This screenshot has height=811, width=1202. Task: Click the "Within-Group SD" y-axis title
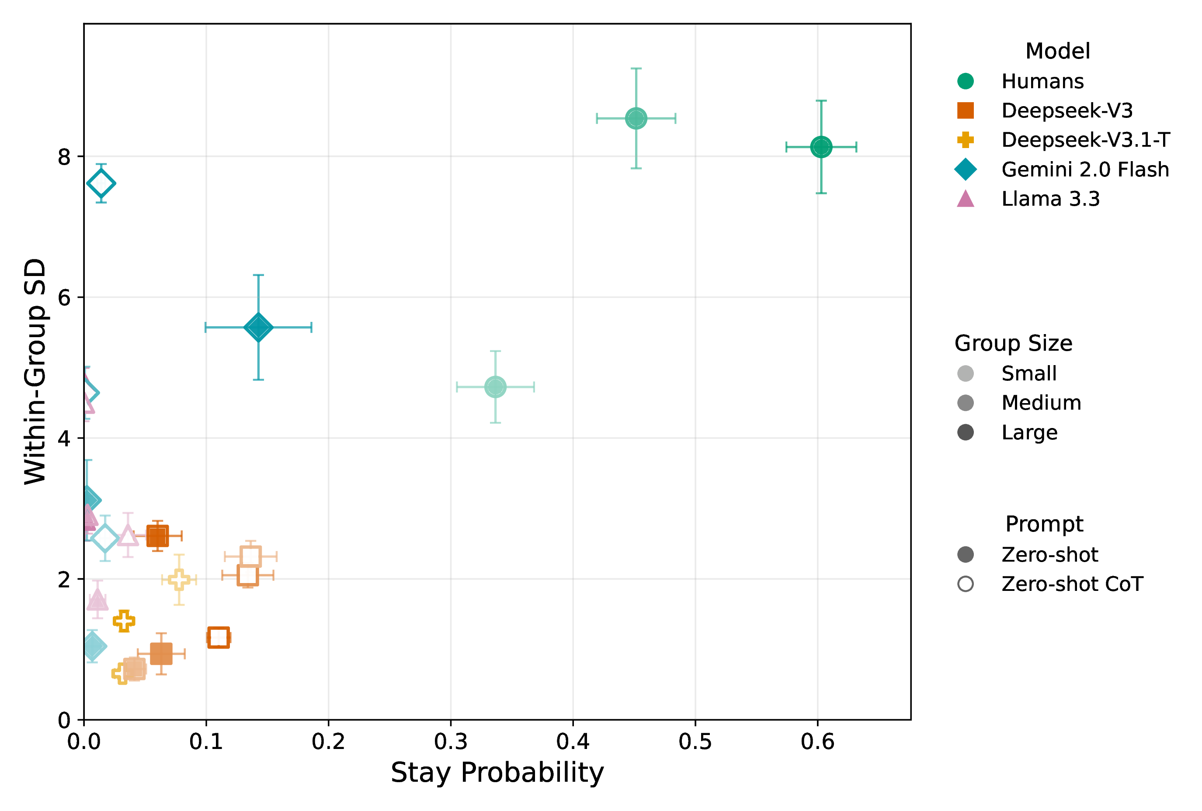[x=35, y=371]
